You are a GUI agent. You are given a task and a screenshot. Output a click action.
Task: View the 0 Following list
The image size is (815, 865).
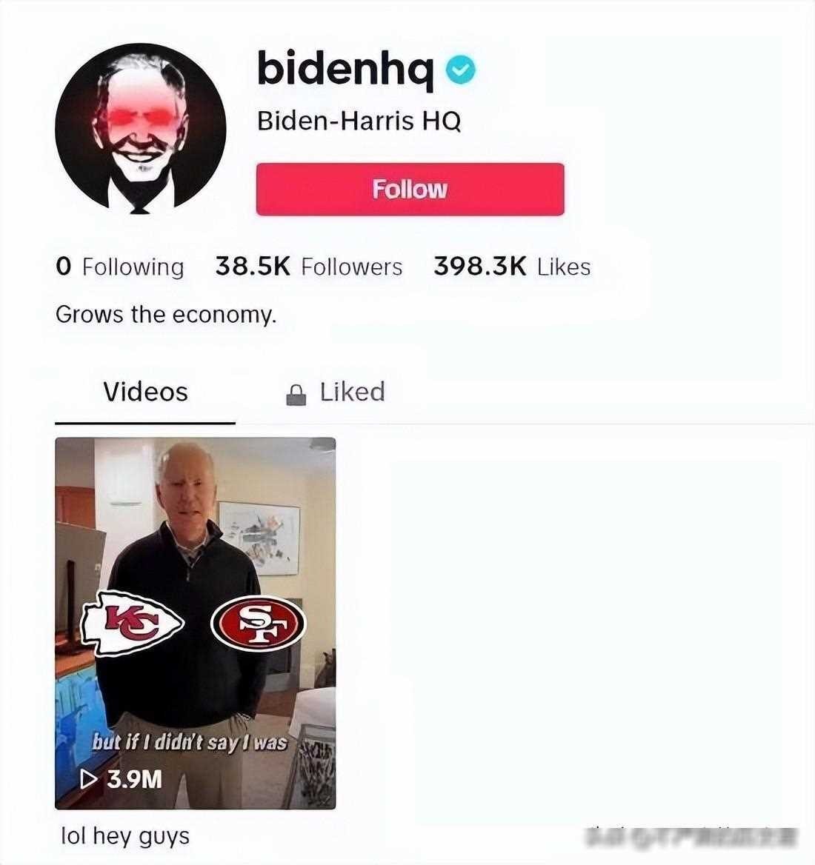point(120,267)
